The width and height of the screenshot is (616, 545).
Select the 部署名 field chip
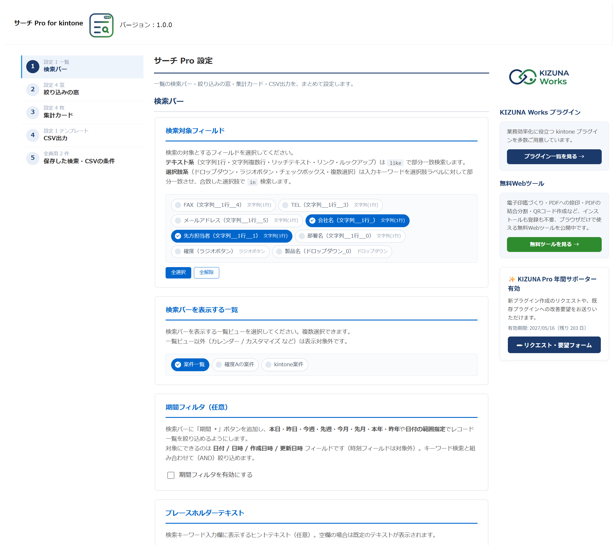350,236
